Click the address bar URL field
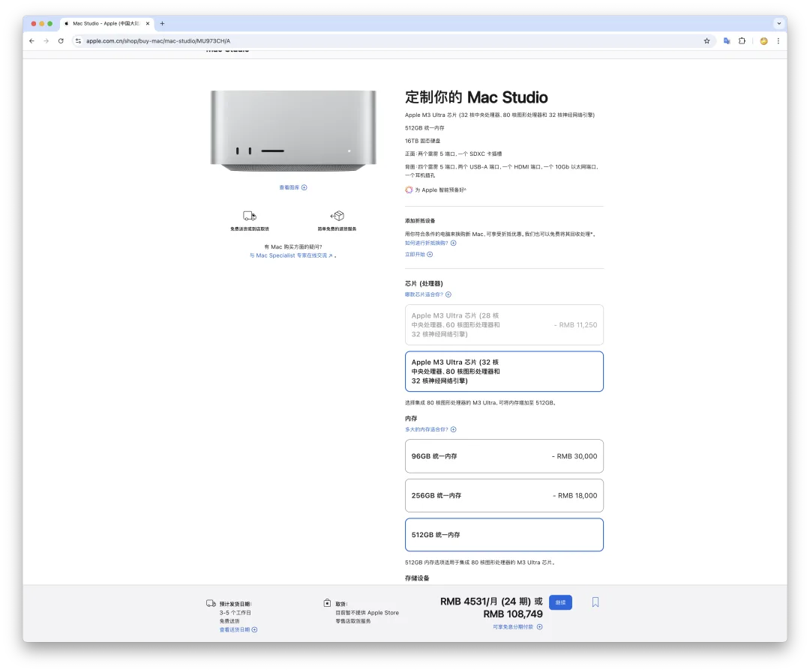This screenshot has width=810, height=672. 392,40
